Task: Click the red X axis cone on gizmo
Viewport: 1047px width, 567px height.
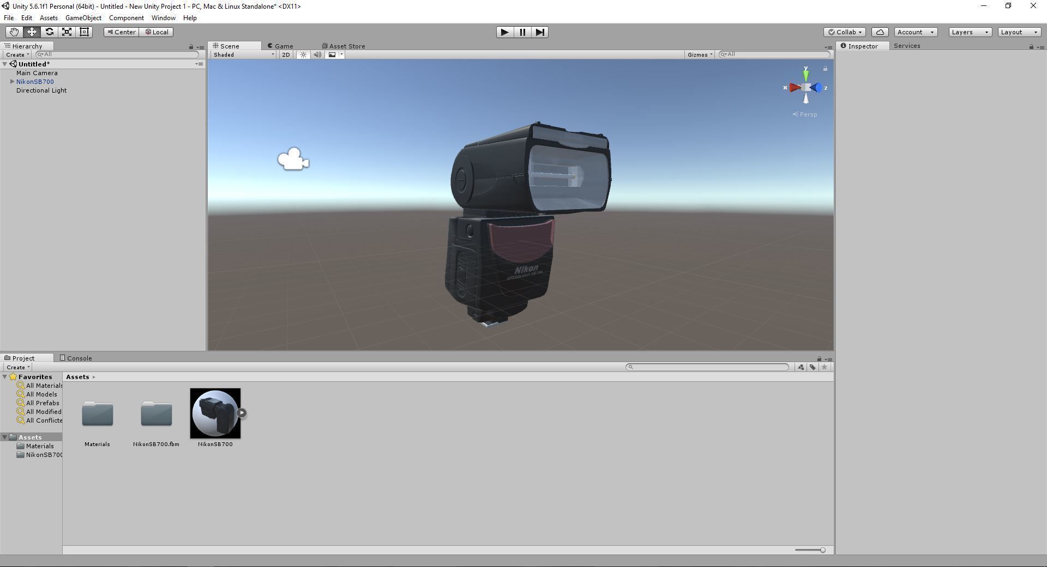Action: click(x=794, y=88)
